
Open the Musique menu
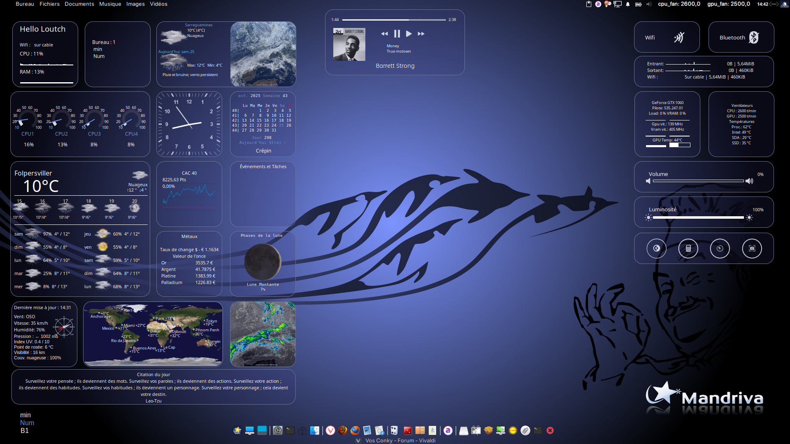pos(110,4)
